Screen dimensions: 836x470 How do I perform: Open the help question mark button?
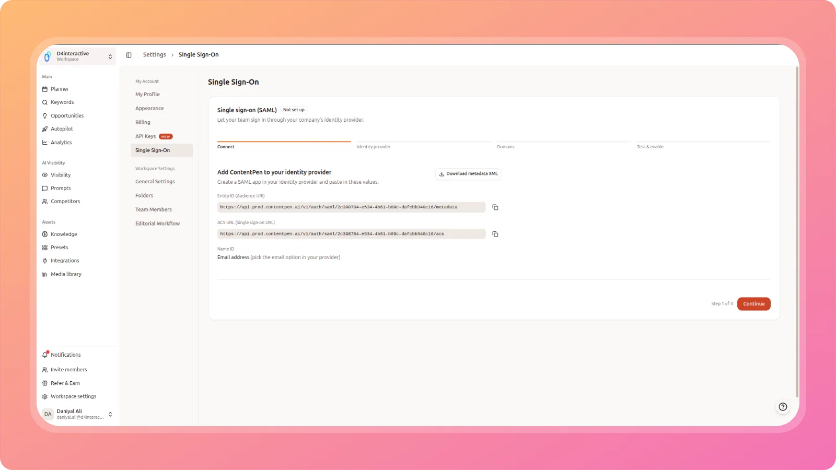click(x=783, y=407)
